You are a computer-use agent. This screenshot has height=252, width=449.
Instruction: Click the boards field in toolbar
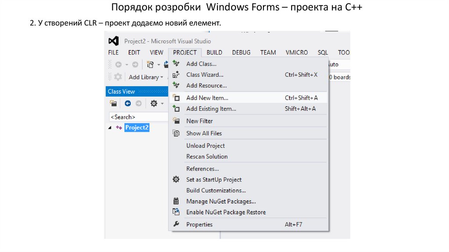pos(339,77)
